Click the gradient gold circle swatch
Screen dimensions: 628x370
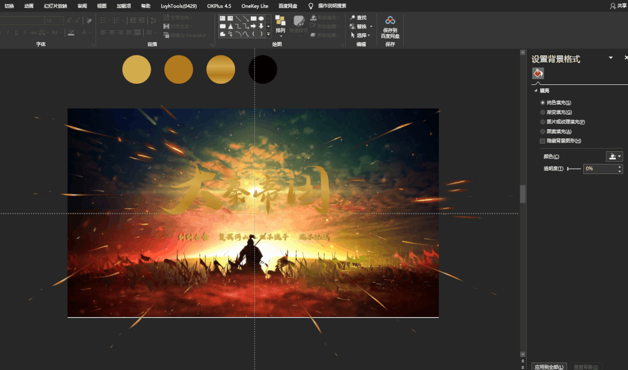221,69
